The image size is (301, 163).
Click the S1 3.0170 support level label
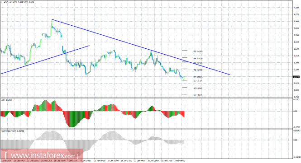point(198,81)
